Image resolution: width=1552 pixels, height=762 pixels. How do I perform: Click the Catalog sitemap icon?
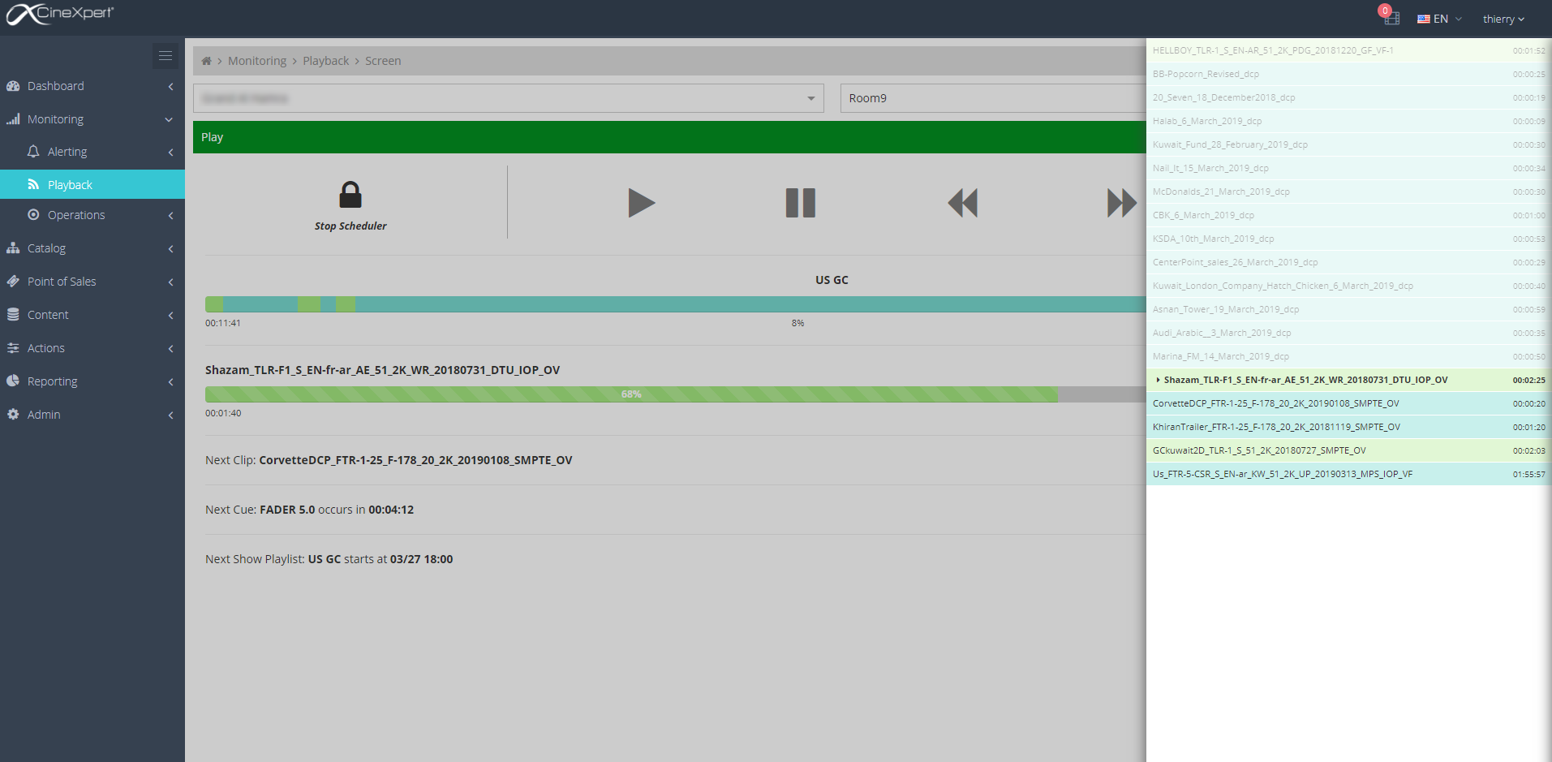point(13,248)
